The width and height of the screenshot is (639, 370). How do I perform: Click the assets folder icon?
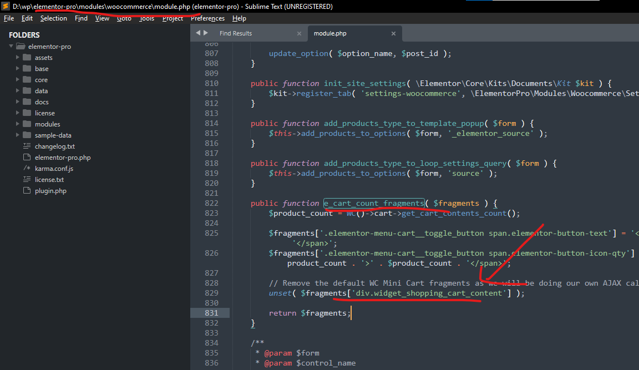click(27, 58)
